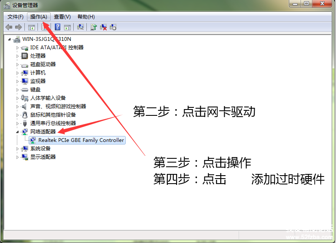Select the 键盘 label
The height and width of the screenshot is (243, 336).
35,89
